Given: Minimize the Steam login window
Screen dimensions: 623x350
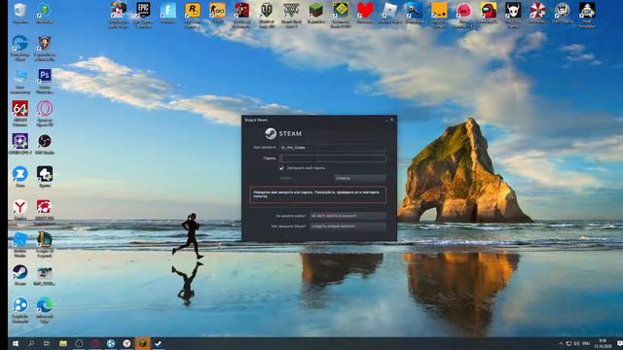Looking at the screenshot, I should tap(386, 120).
